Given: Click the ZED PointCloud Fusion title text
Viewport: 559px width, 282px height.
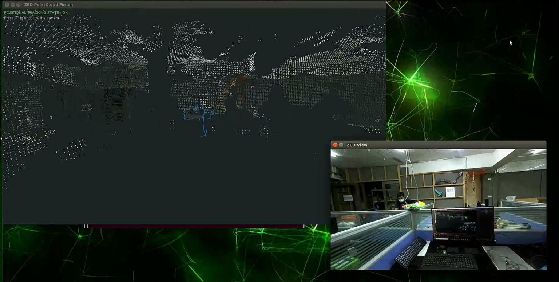Looking at the screenshot, I should 48,5.
